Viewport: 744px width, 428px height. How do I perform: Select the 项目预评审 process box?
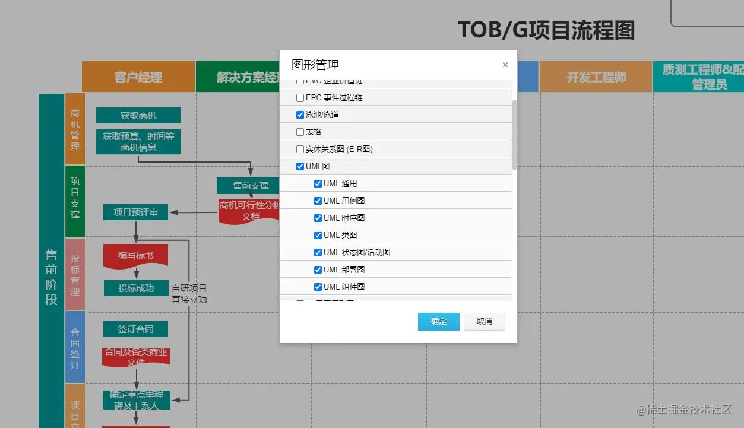pyautogui.click(x=136, y=212)
